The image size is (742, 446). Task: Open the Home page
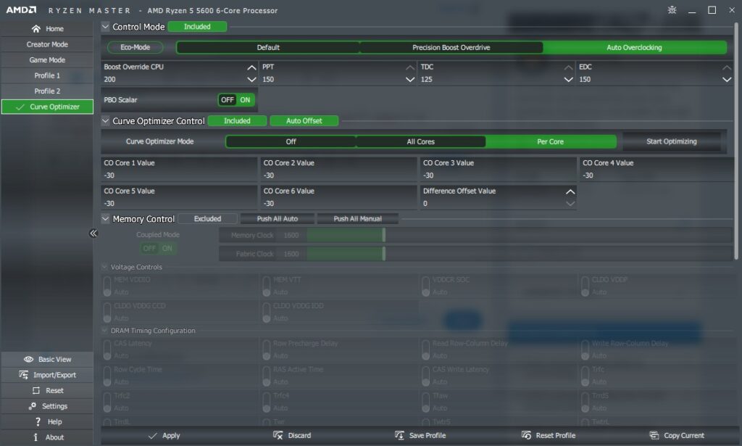point(47,29)
